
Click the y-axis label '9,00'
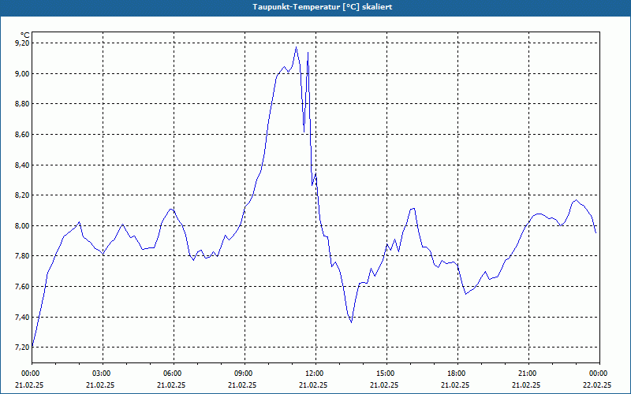click(21, 73)
